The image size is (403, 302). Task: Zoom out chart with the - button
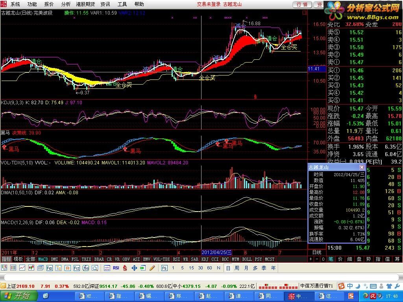tap(317, 259)
